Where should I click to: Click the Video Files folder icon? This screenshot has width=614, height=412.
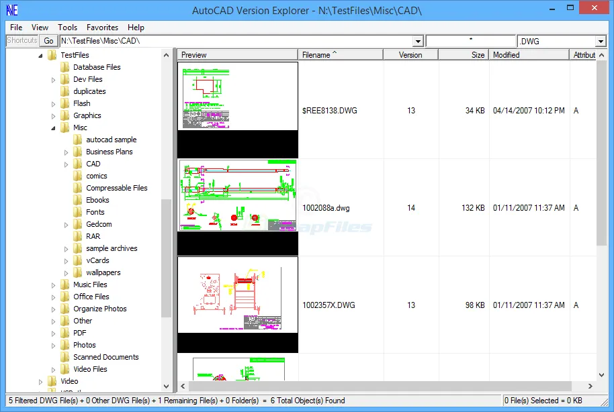[x=65, y=369]
